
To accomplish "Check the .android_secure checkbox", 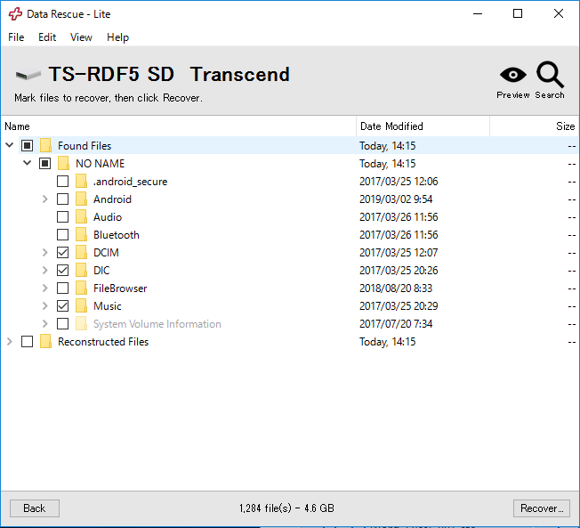I will coord(62,182).
